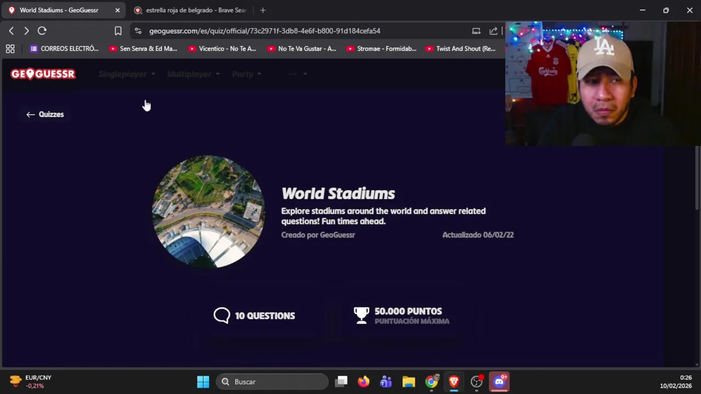Expand the Multiplayer menu

tap(193, 74)
